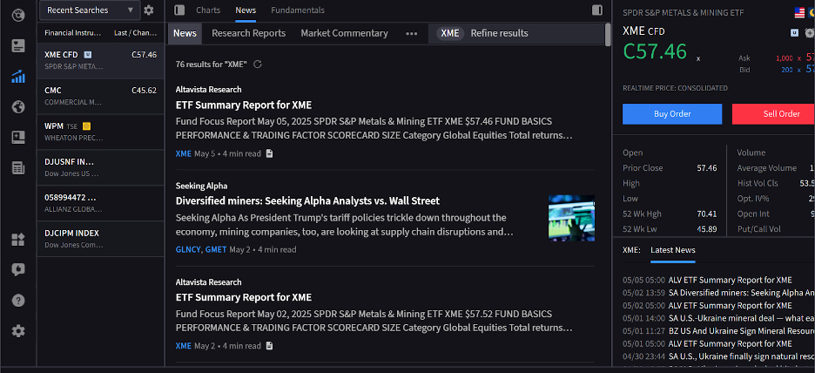This screenshot has width=815, height=373.
Task: Open the home logo icon in sidebar
Action: [x=18, y=15]
